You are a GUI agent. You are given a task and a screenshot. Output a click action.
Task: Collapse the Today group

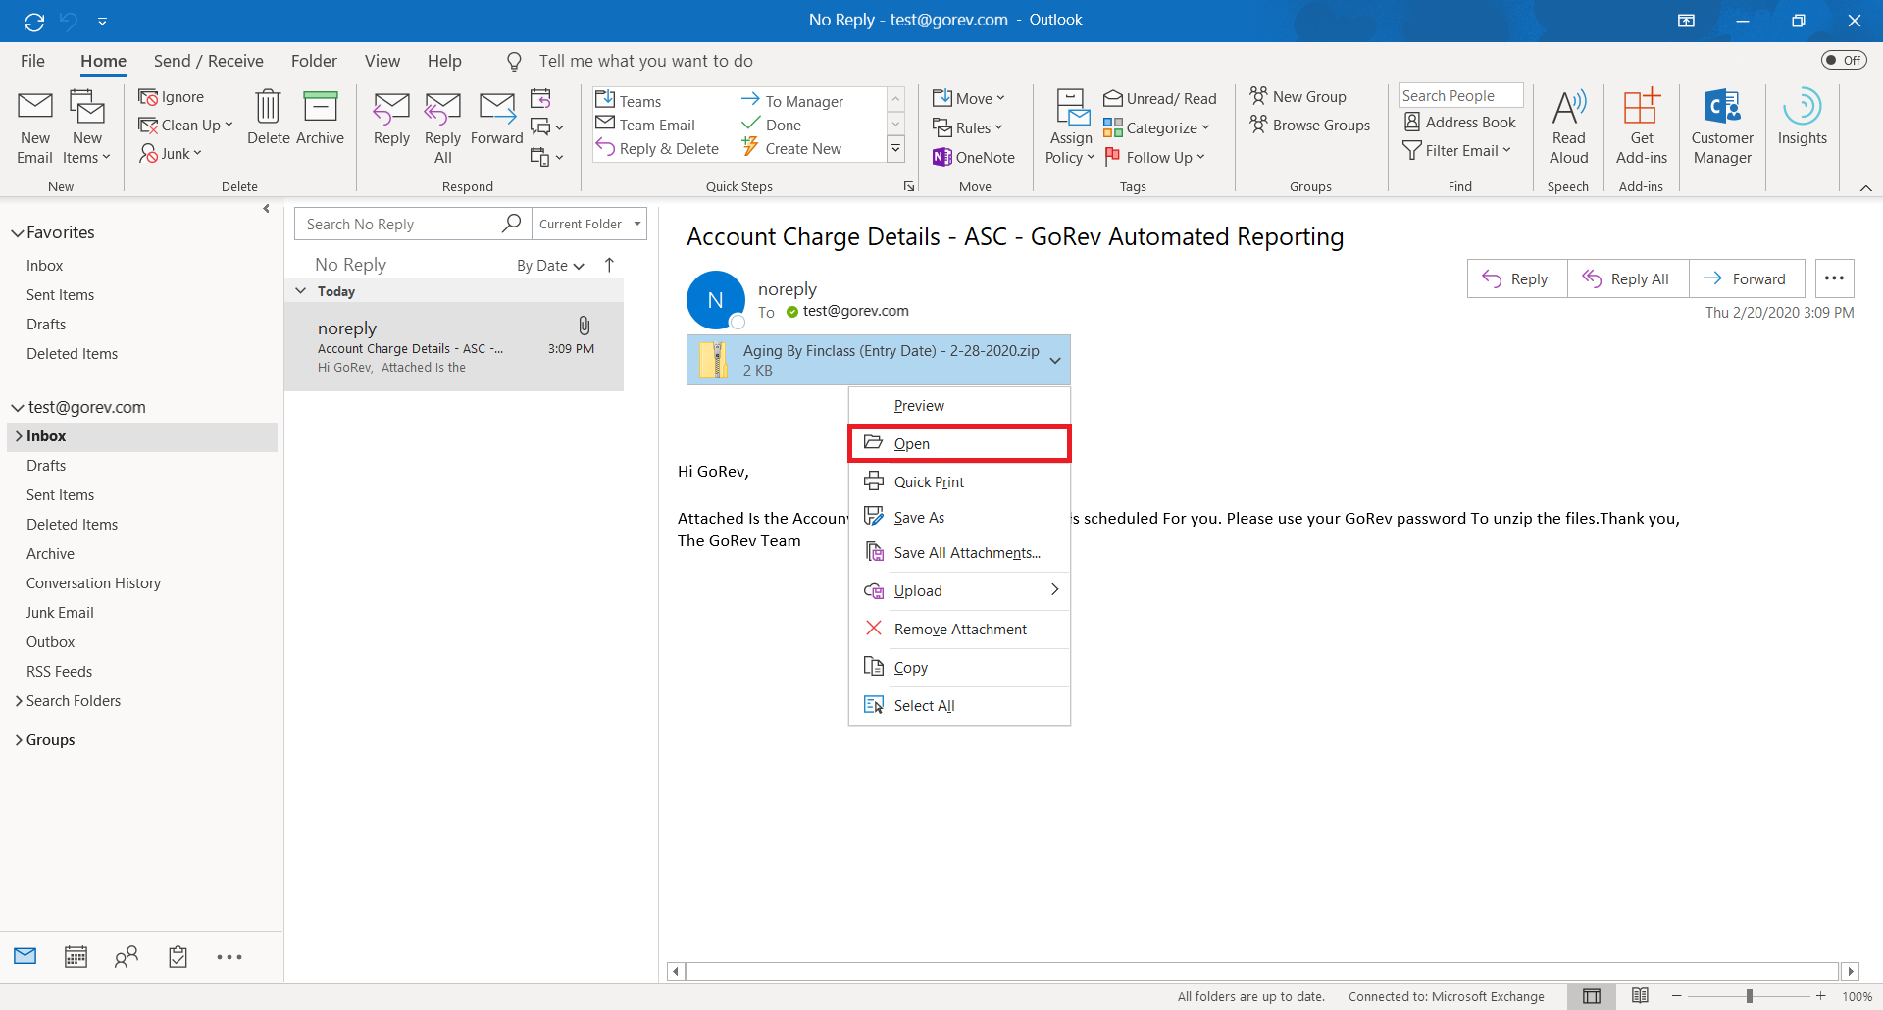(x=301, y=291)
